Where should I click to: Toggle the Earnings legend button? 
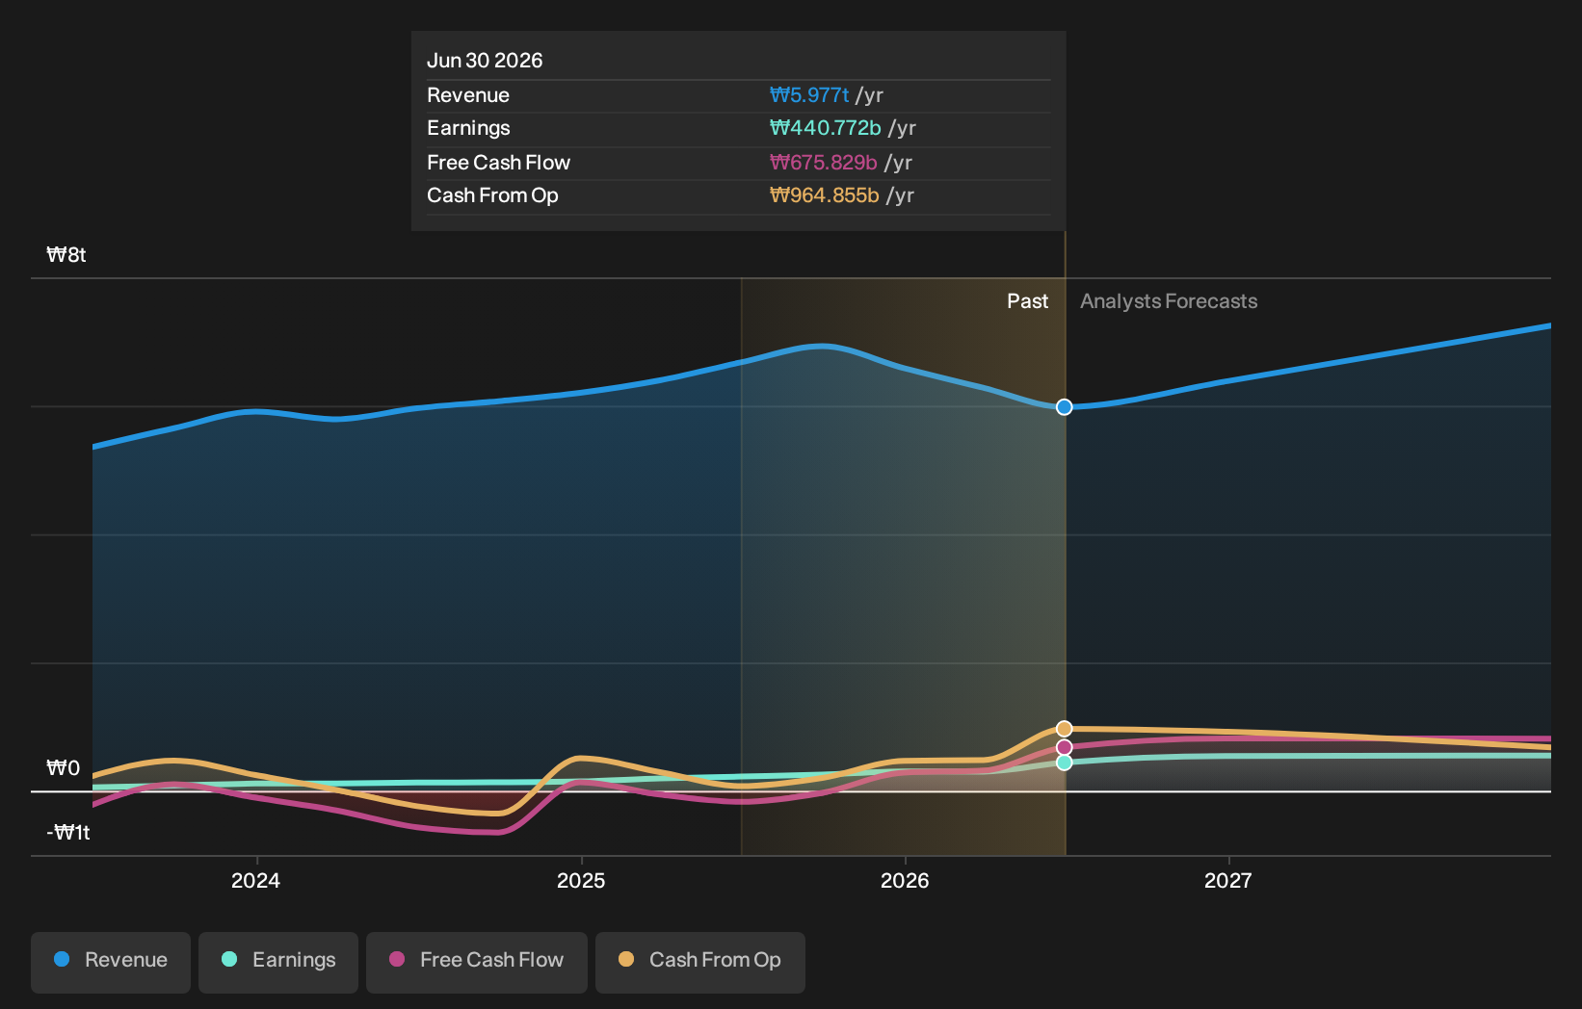(278, 961)
